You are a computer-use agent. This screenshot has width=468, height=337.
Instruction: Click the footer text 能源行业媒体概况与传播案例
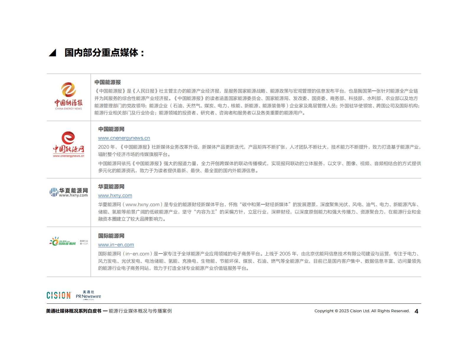pos(140,311)
